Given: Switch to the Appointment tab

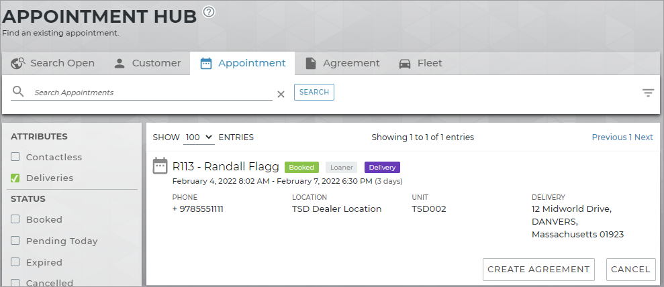Looking at the screenshot, I should [242, 63].
